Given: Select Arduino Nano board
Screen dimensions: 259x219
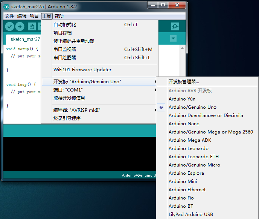Looking at the screenshot, I should pyautogui.click(x=207, y=124).
